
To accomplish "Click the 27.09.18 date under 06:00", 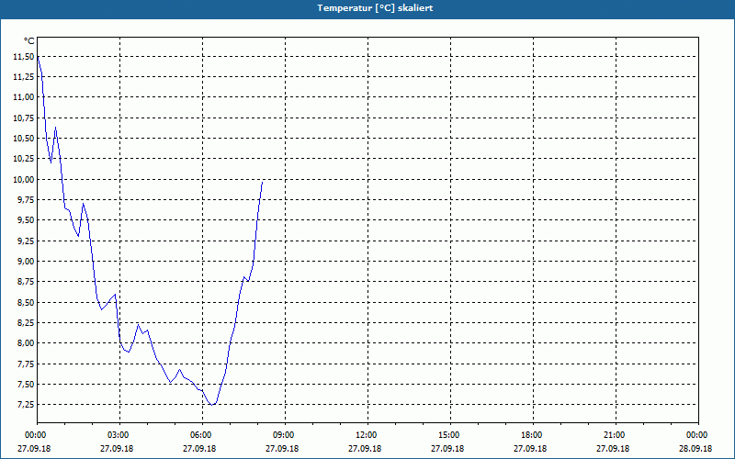I will point(199,448).
